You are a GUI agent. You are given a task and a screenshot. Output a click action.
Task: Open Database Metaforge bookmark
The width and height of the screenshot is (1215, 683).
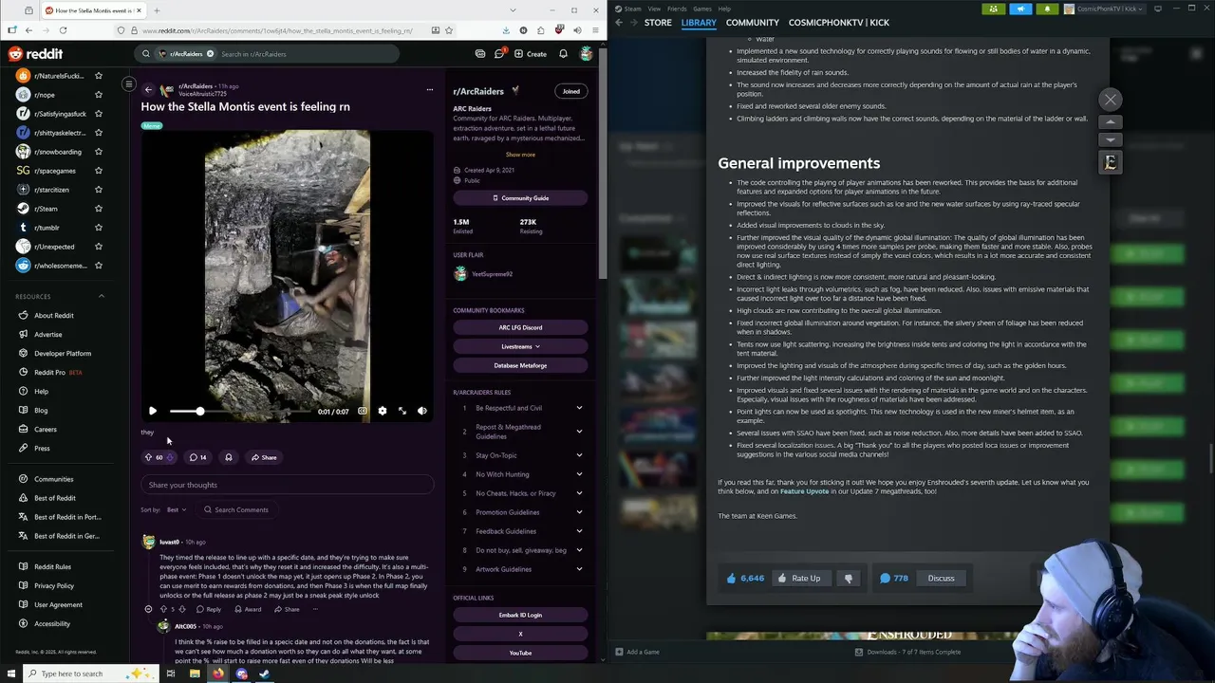[520, 365]
